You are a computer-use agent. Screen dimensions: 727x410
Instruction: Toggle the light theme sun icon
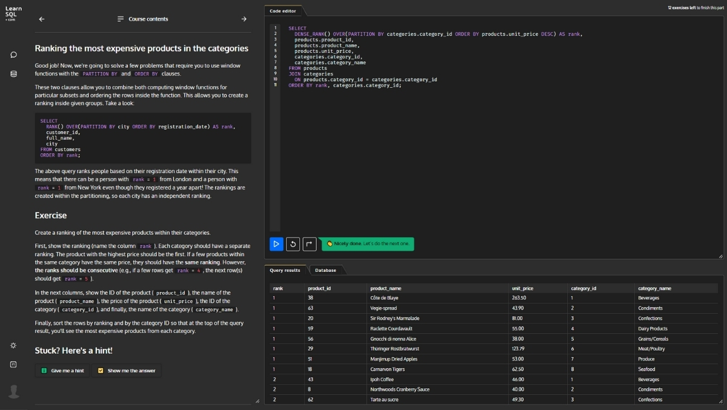click(x=13, y=345)
